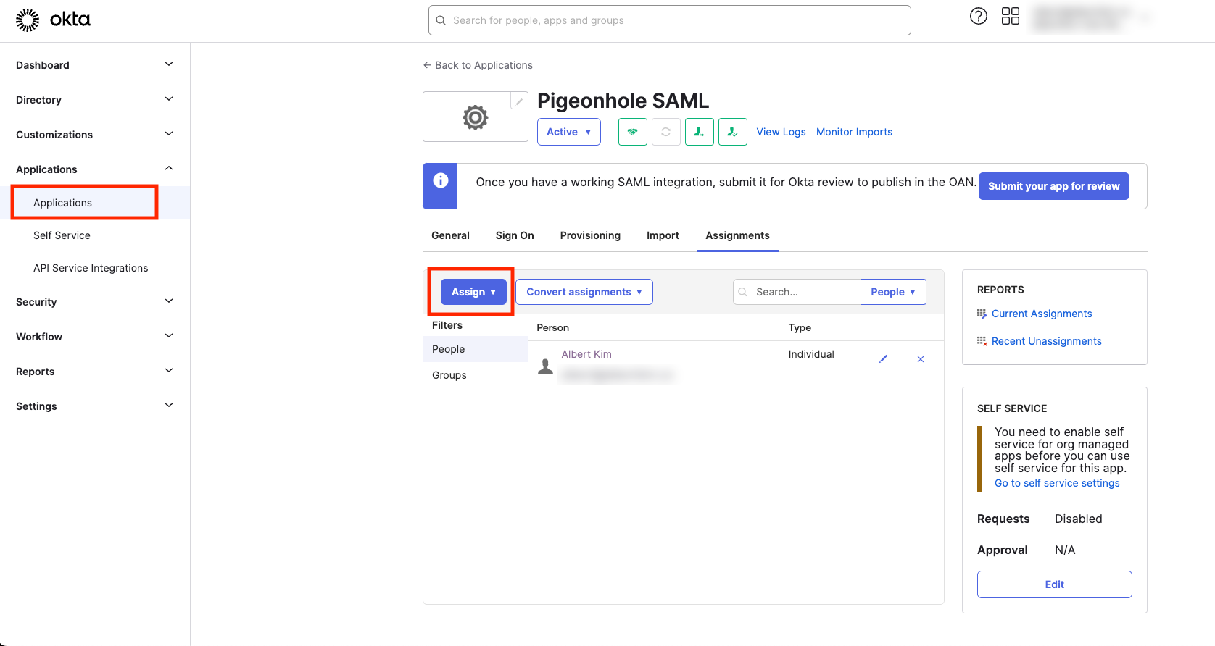Screen dimensions: 1215x646
Task: Select the Assignments tab
Action: coord(737,235)
